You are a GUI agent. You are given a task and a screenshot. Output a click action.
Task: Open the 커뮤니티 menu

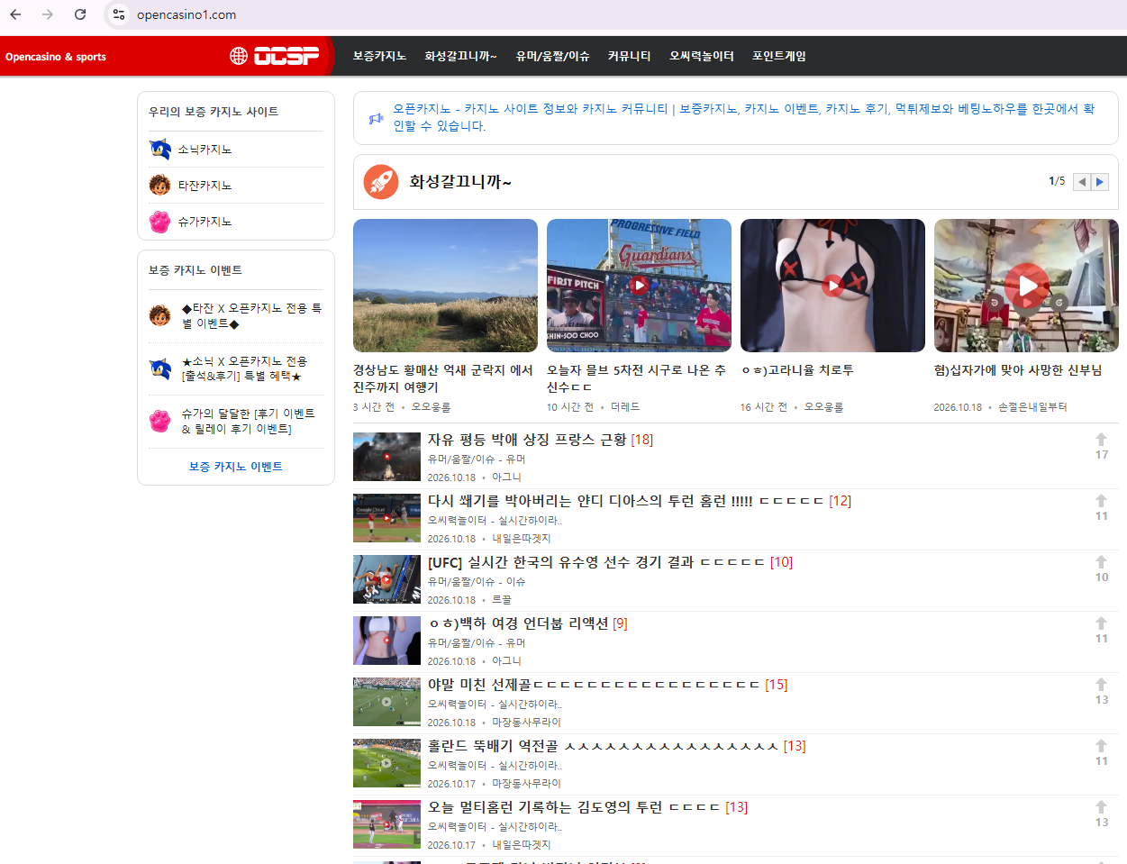[x=629, y=56]
